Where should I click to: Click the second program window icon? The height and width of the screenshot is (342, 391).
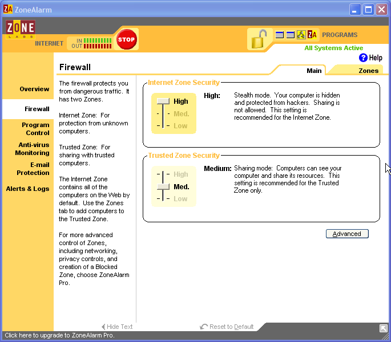pos(291,35)
